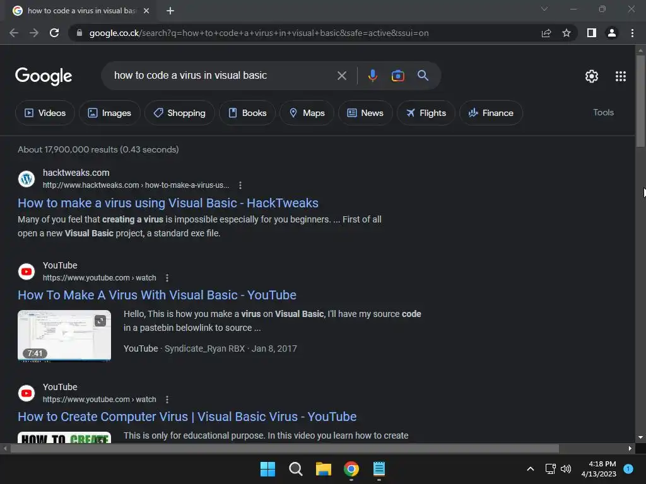Clear the search query with X
This screenshot has width=646, height=484.
[341, 76]
